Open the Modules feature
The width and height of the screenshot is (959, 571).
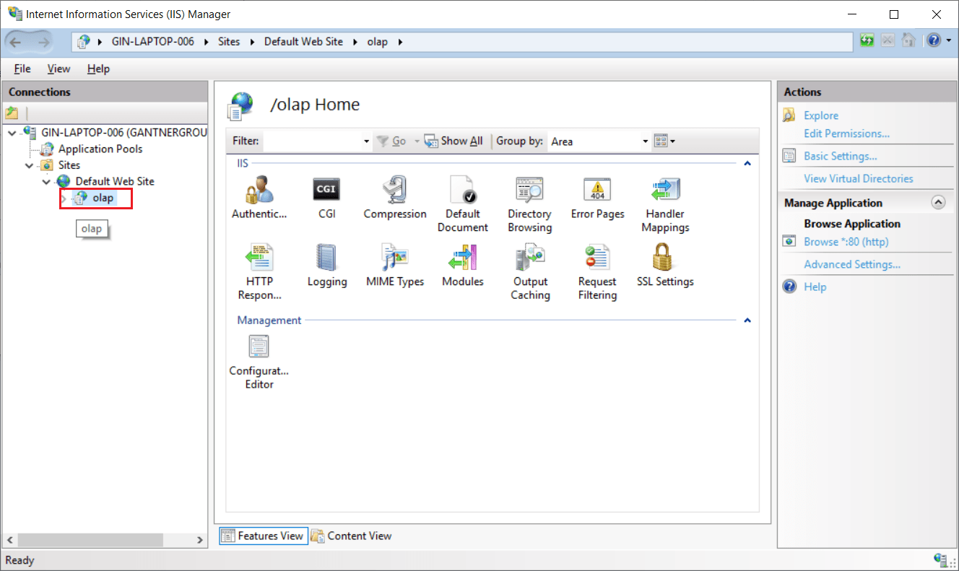click(462, 265)
